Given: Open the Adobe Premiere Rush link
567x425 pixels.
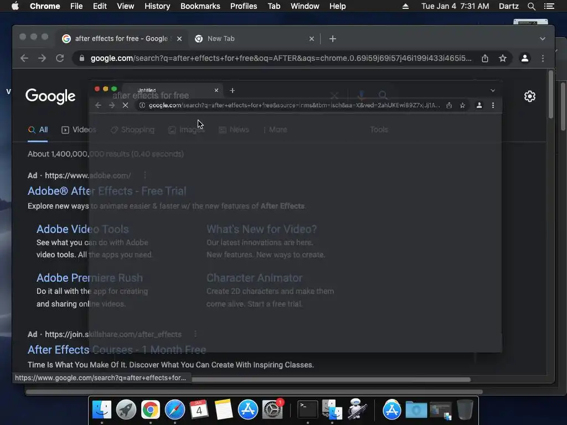Looking at the screenshot, I should (90, 278).
